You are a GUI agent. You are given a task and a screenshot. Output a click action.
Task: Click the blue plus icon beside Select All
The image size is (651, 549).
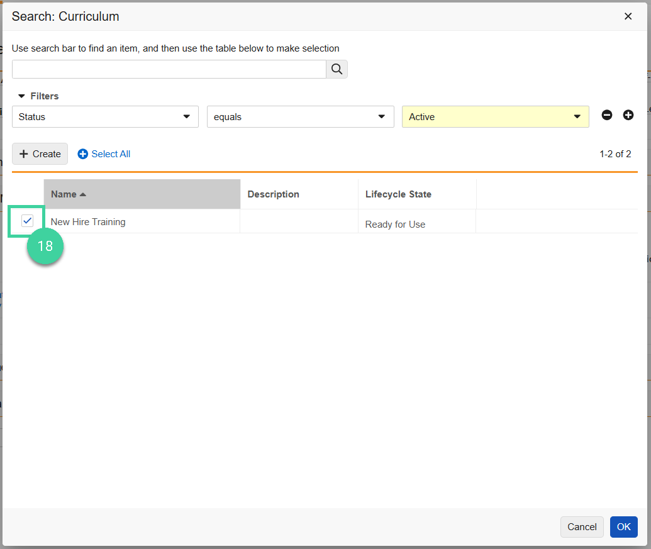[82, 153]
